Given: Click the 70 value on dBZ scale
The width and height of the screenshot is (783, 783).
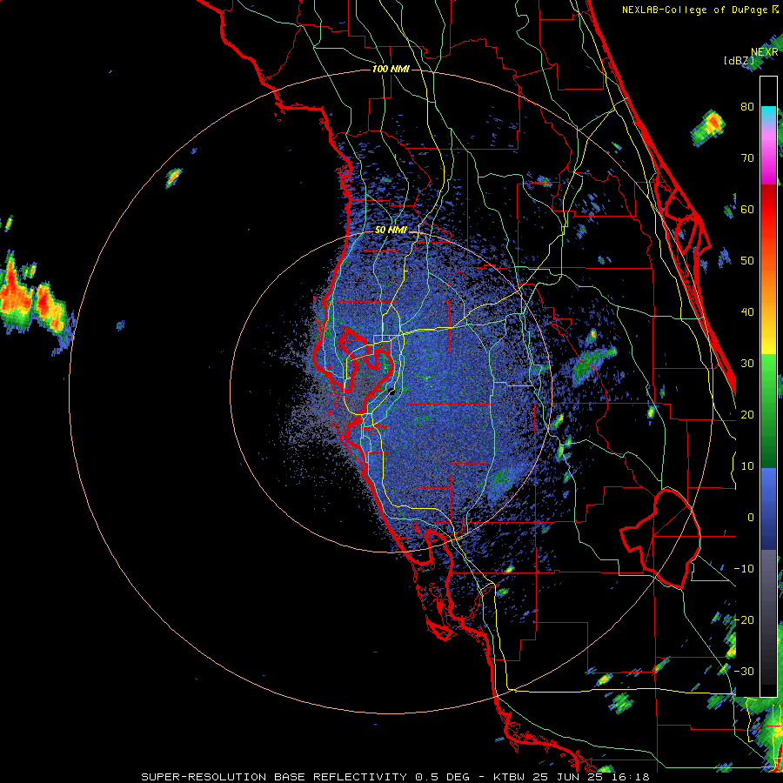Looking at the screenshot, I should [x=747, y=157].
